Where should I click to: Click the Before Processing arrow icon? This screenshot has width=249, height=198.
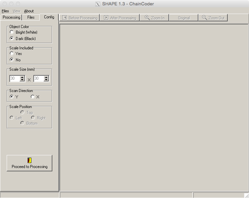pos(64,18)
